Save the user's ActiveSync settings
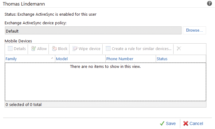Image resolution: width=215 pixels, height=129 pixels. (168, 123)
